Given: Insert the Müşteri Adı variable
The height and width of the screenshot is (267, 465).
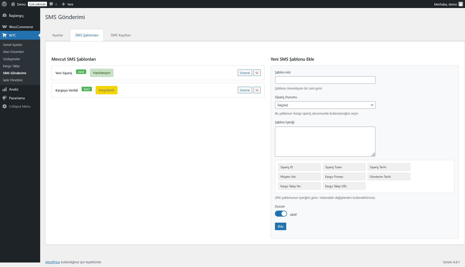Looking at the screenshot, I should tap(299, 176).
